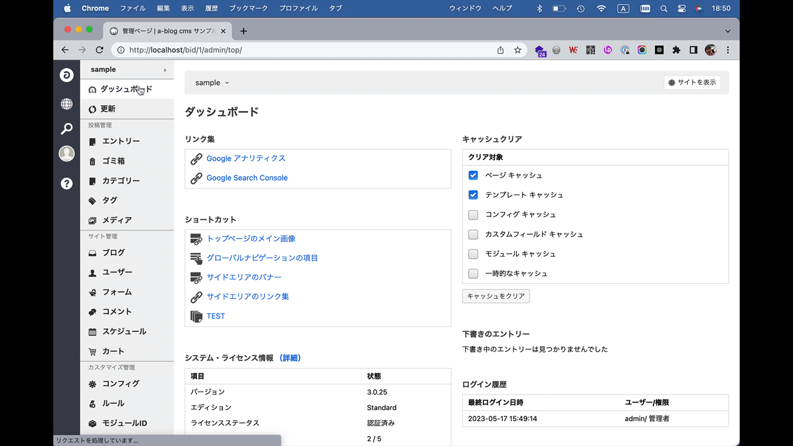Open help question mark icon

66,183
